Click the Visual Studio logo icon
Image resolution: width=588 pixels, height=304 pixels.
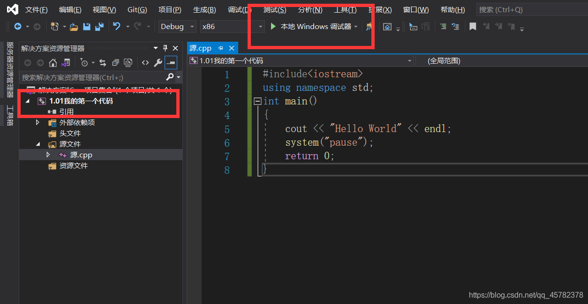[x=13, y=9]
